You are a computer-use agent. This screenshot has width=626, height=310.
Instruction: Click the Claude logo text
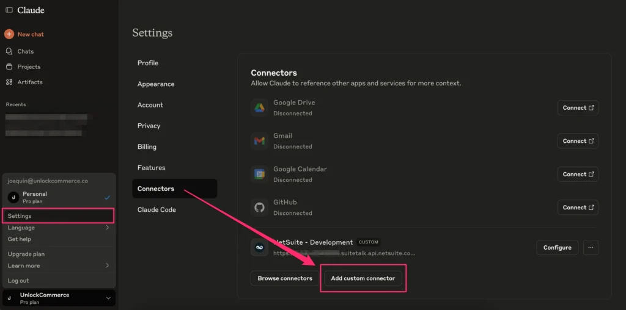tap(31, 10)
